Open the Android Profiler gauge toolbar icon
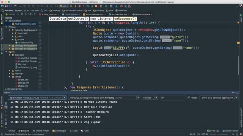243x136 pixels. (88, 6)
